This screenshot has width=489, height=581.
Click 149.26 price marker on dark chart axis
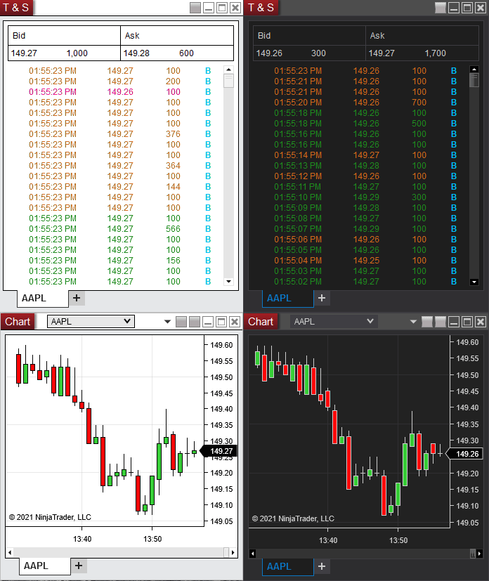[x=464, y=454]
